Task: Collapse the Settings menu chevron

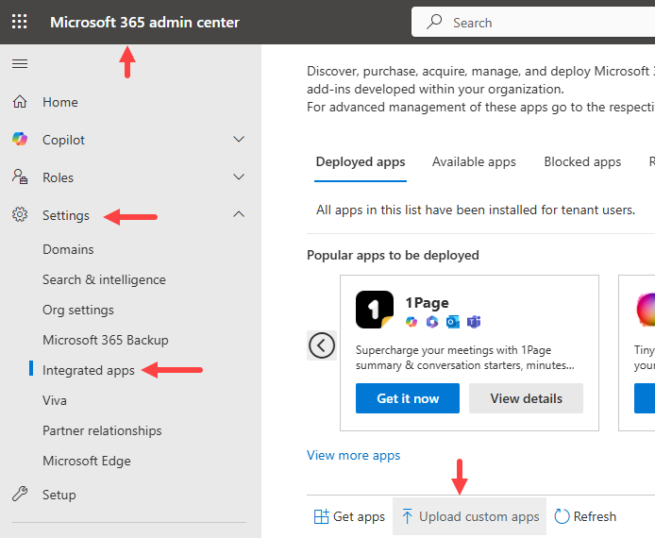Action: click(x=239, y=214)
